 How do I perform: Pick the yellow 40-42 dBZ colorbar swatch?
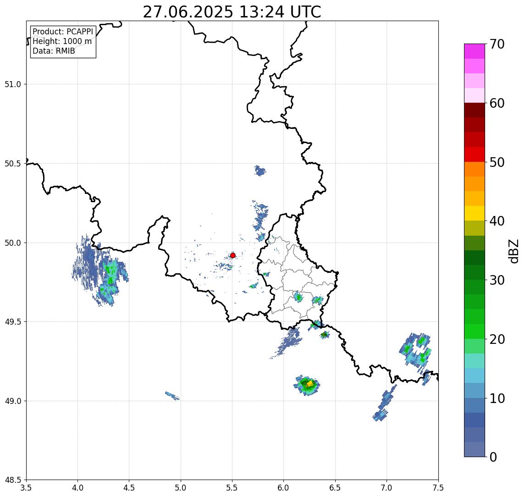475,213
